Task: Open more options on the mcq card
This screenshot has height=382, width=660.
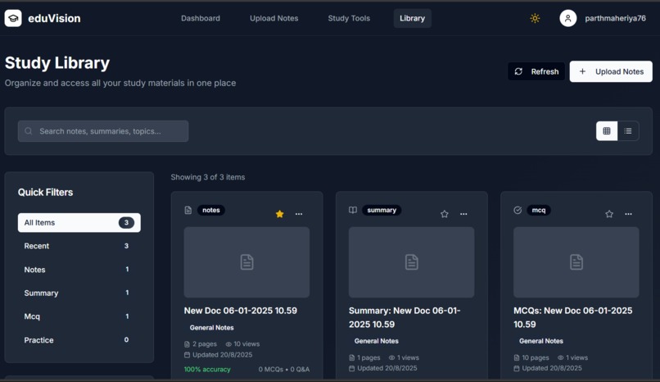Action: click(628, 214)
